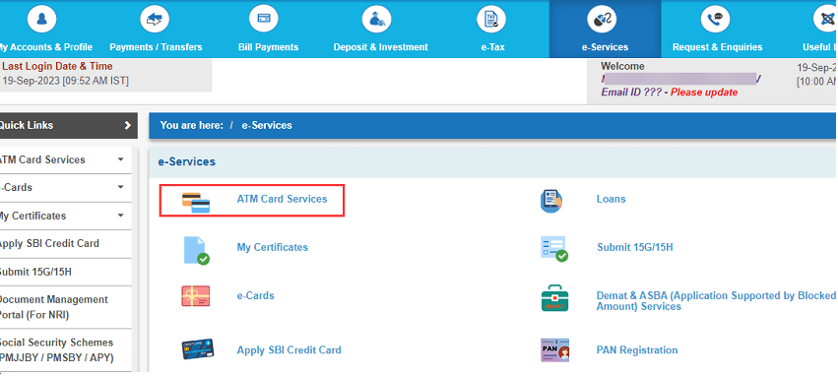
Task: Open Social Security Schemes sidebar link
Action: 57,349
